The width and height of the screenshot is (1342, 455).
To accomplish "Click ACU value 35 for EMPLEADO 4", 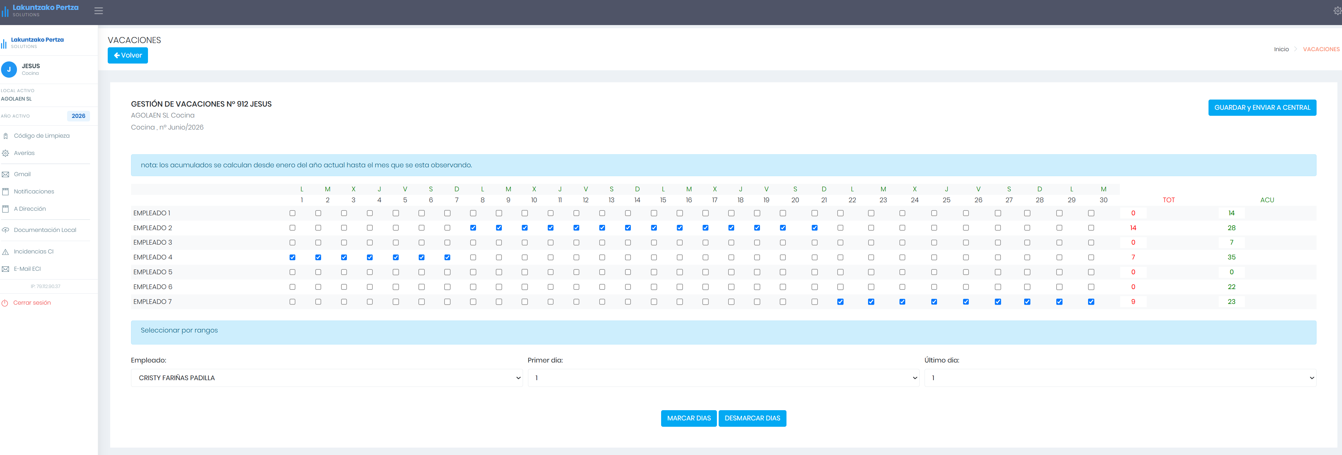I will click(1231, 258).
